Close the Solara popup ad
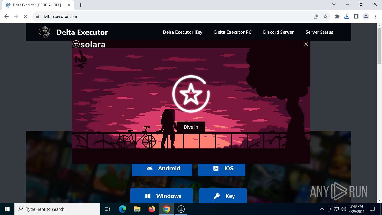 pos(306,44)
